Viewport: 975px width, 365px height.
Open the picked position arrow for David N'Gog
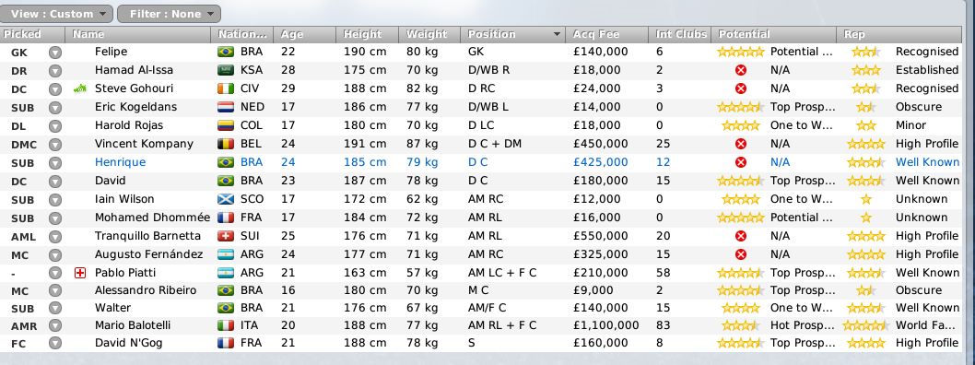[55, 343]
